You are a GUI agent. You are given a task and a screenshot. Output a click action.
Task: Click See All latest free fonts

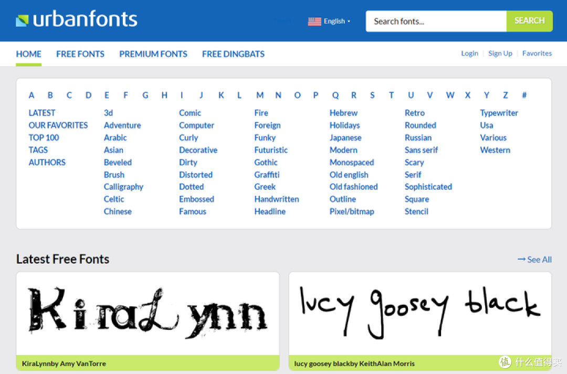coord(534,260)
